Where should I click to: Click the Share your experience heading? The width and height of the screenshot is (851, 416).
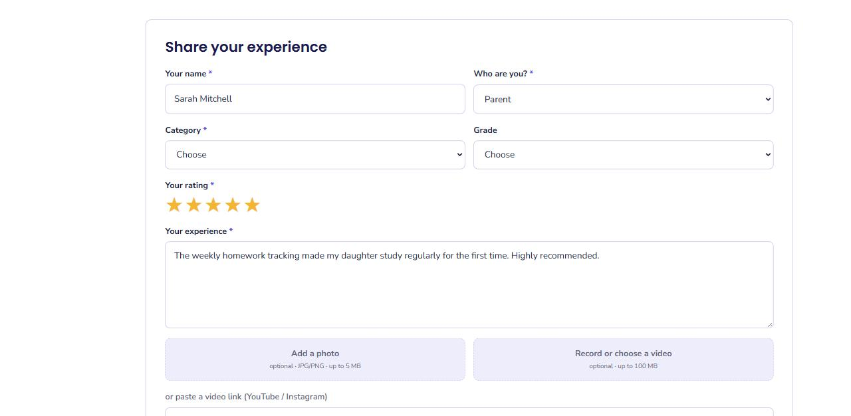coord(246,47)
